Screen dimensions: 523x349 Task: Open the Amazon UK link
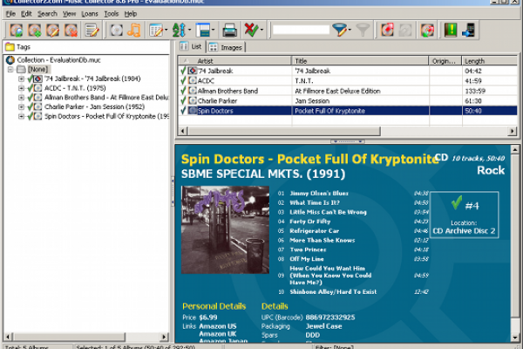(x=217, y=334)
